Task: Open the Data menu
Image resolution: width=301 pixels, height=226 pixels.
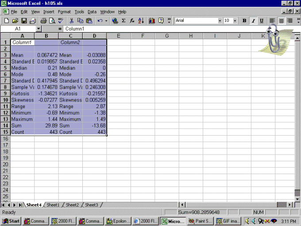Action: point(92,12)
